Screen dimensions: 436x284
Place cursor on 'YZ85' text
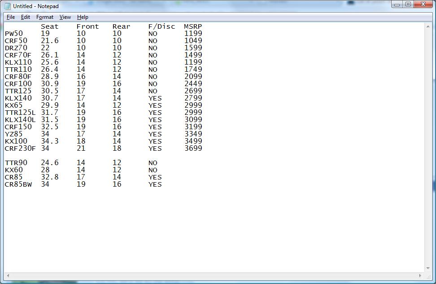coord(13,134)
